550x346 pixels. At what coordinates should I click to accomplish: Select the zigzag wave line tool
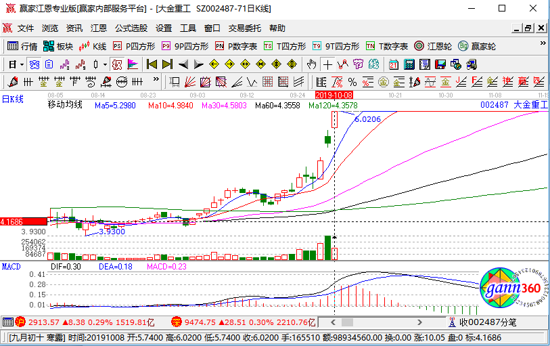(252, 82)
